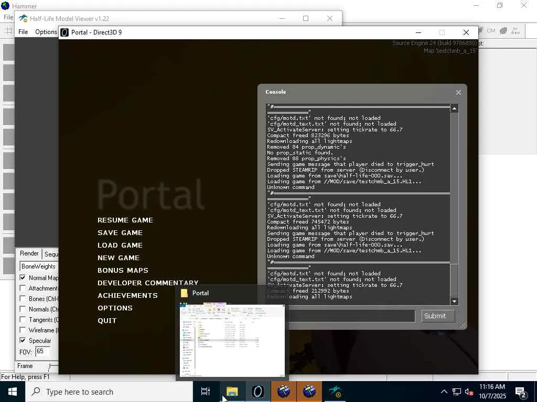Click the console scrollbar thumb
The height and width of the screenshot is (402, 537).
pyautogui.click(x=454, y=280)
